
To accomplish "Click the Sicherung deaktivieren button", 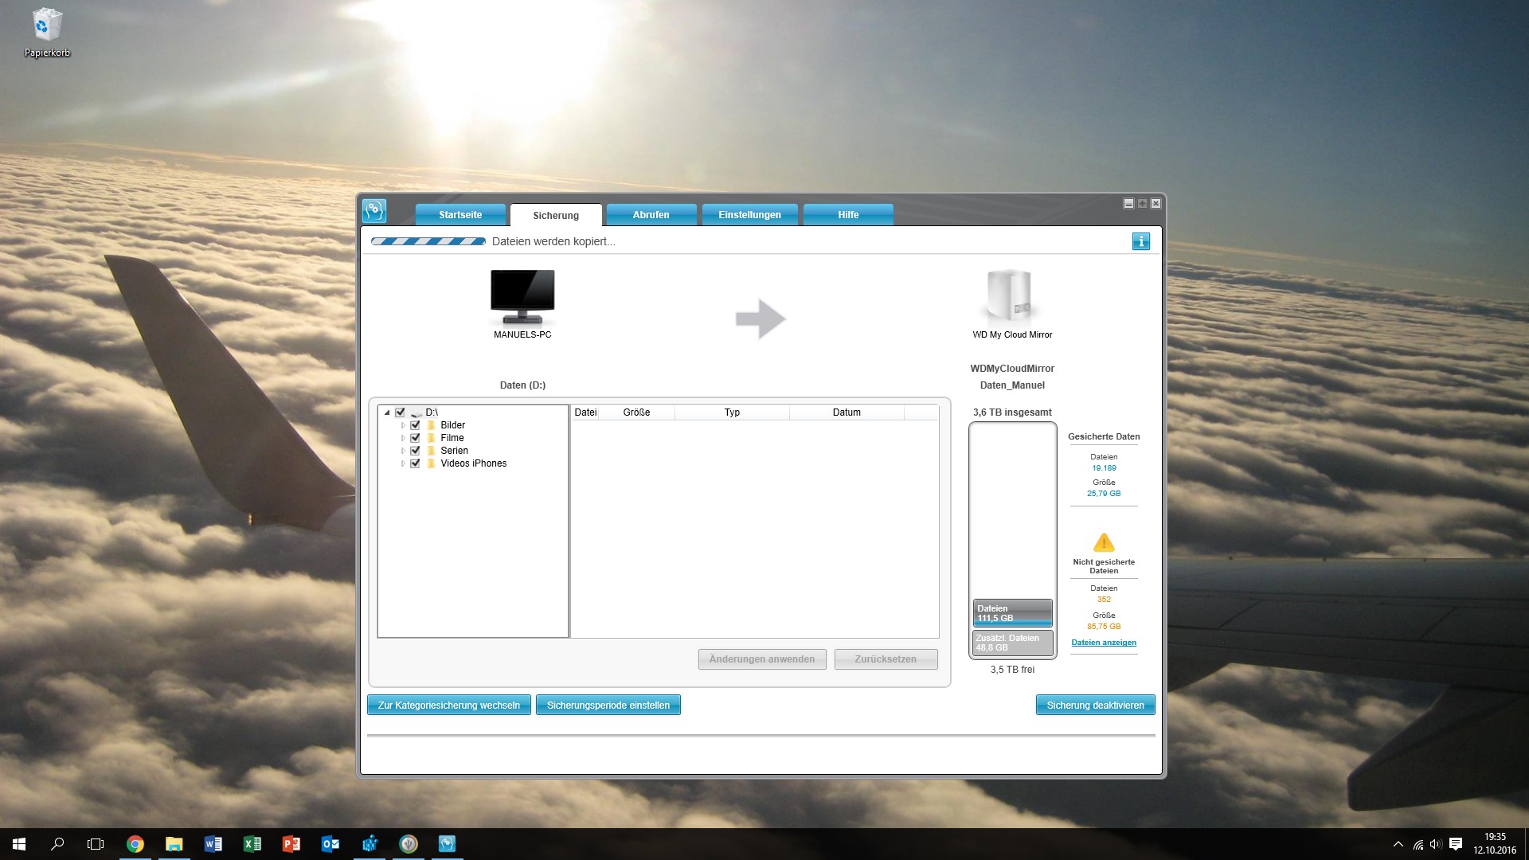I will point(1095,706).
